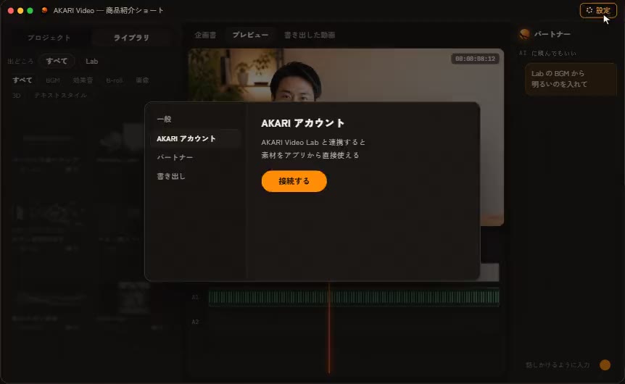Click the green audio clip on track A1

click(x=354, y=298)
